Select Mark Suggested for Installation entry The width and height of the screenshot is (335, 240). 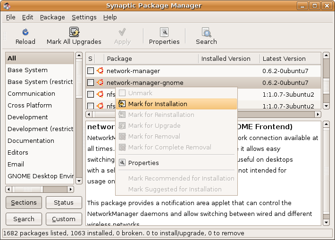(x=176, y=189)
